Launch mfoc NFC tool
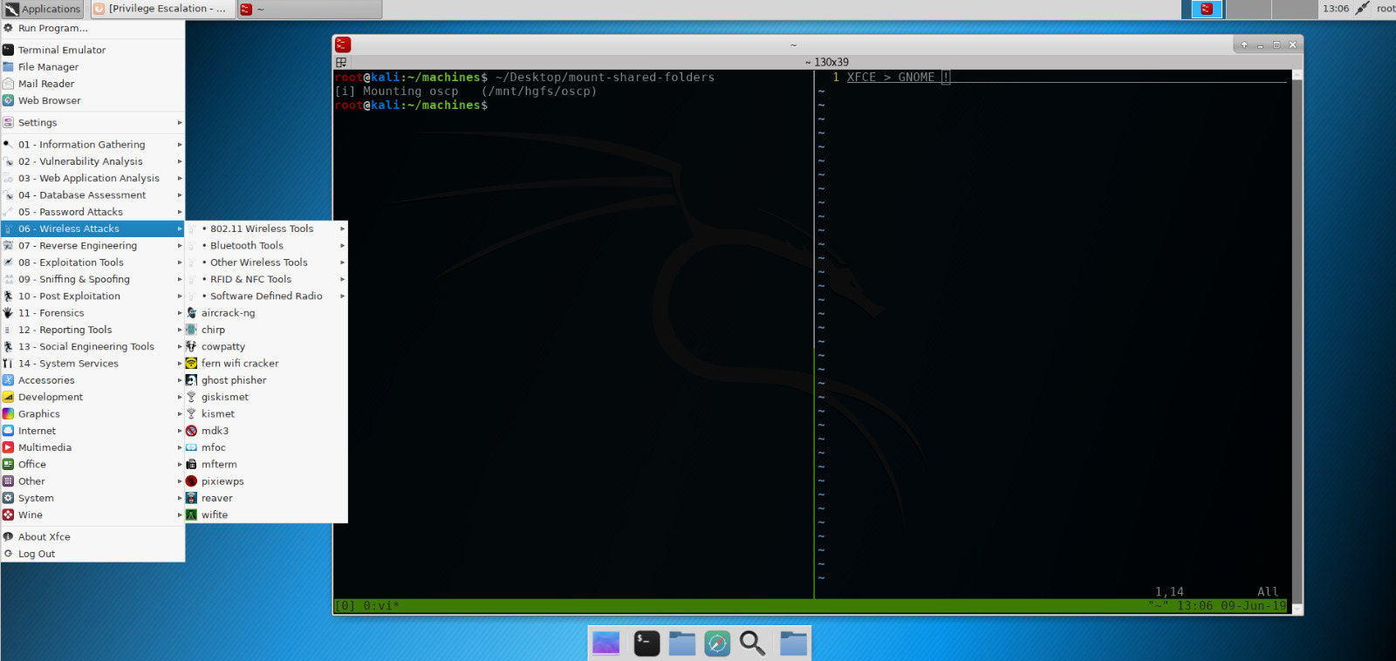 point(266,447)
